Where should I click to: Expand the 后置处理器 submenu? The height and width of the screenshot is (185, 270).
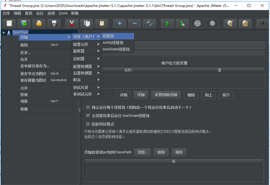tap(87, 73)
